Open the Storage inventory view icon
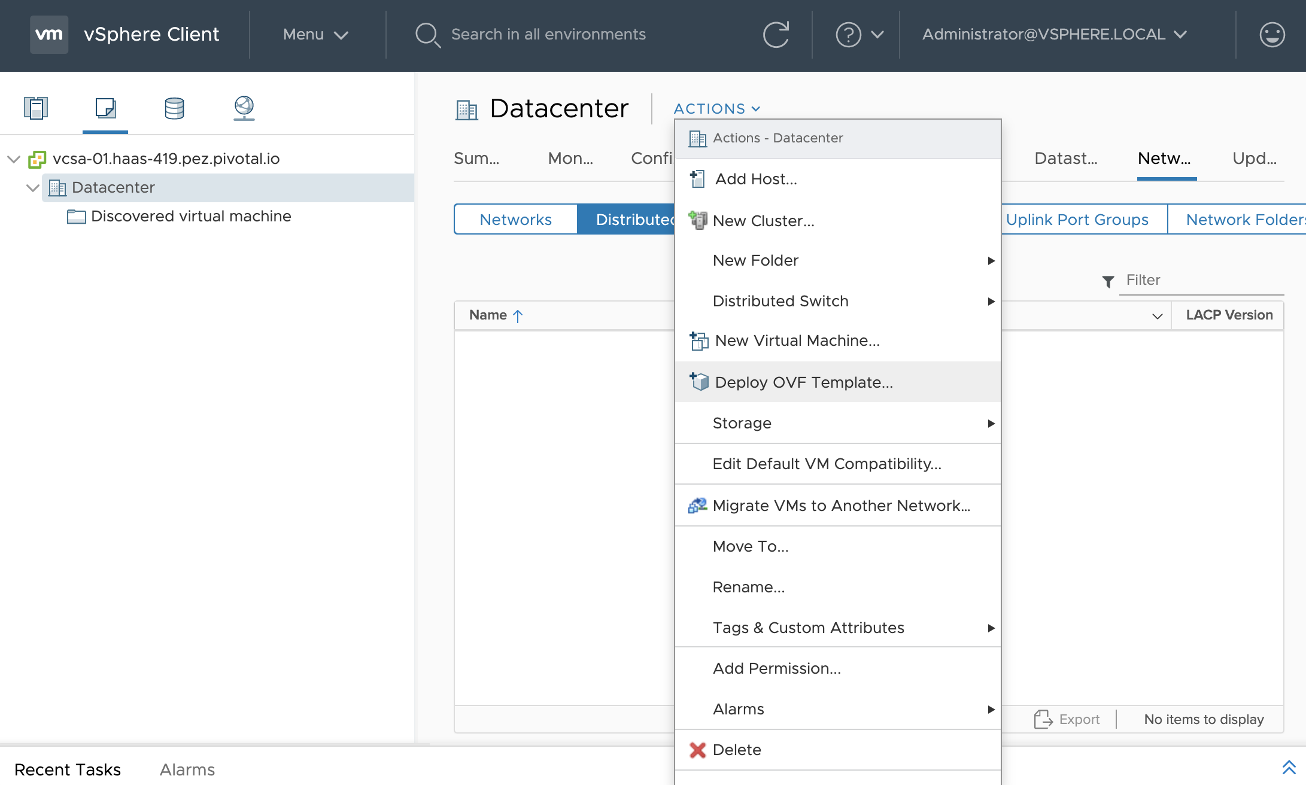The height and width of the screenshot is (785, 1306). pyautogui.click(x=174, y=108)
